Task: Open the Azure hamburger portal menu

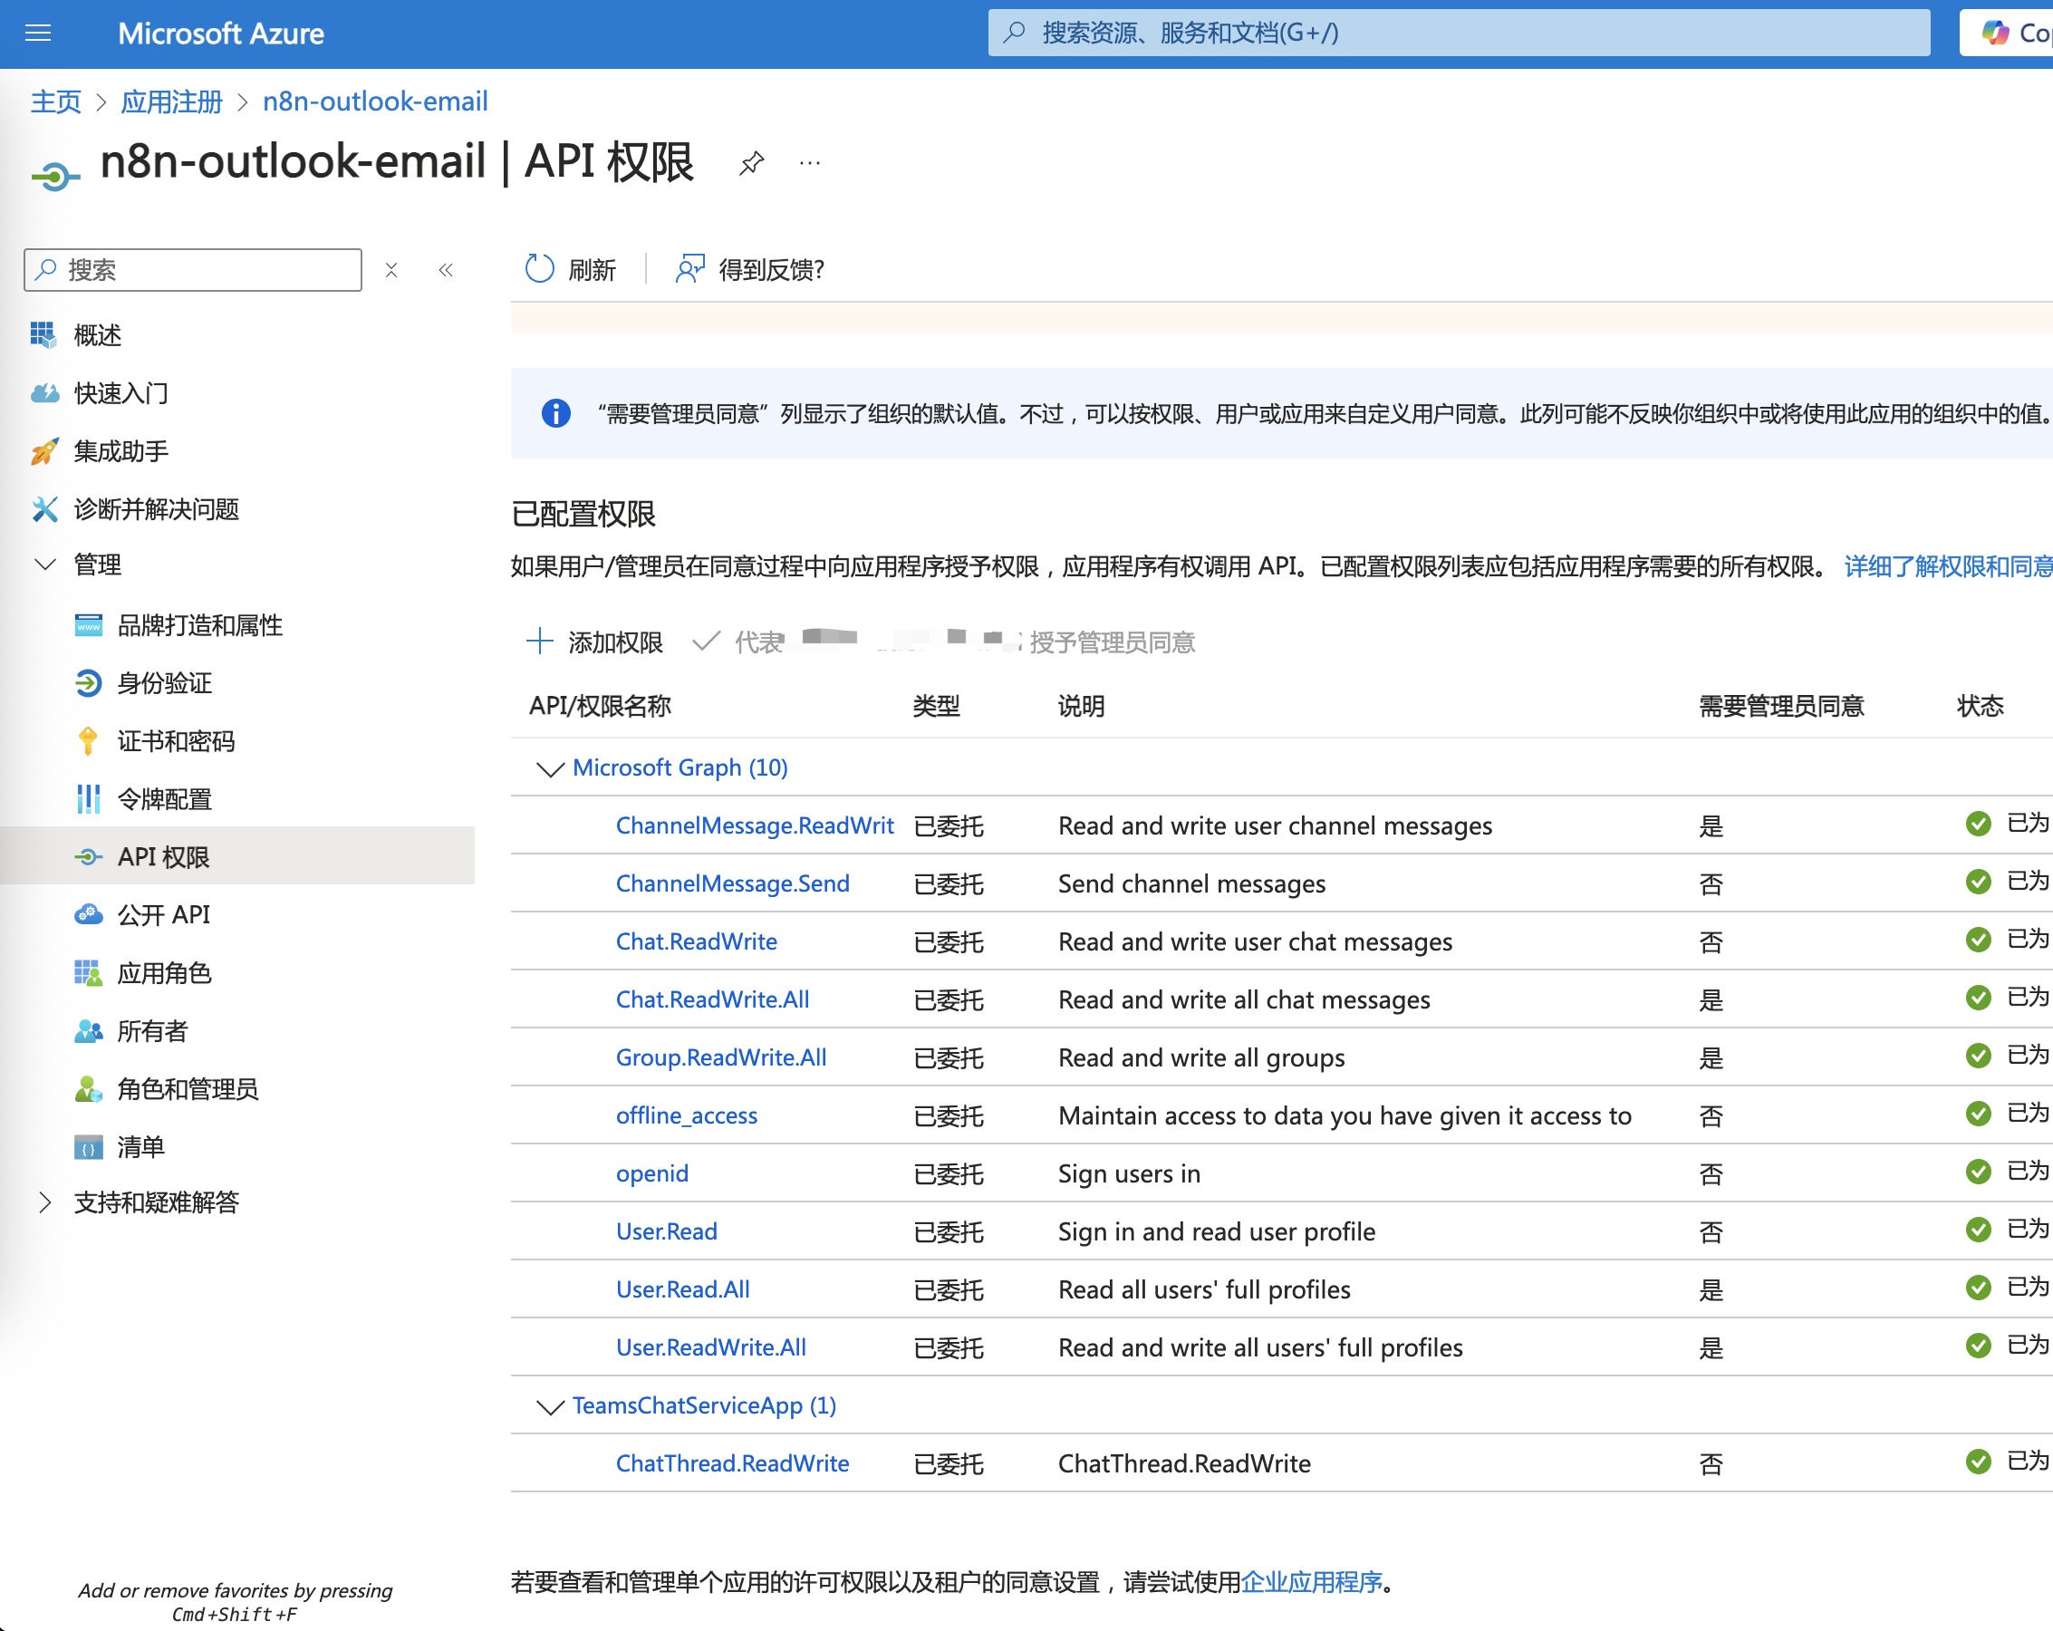Action: pos(38,34)
